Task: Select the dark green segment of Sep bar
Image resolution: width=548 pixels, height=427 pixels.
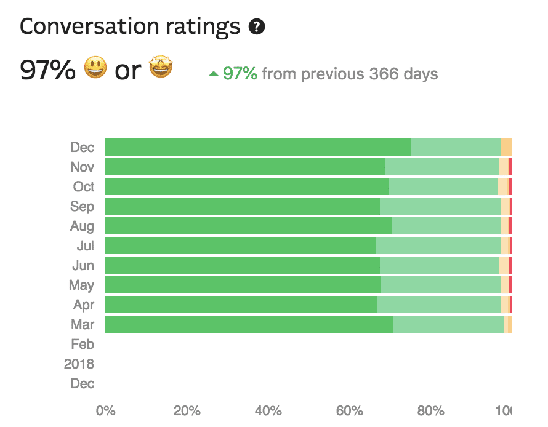Action: pos(243,206)
